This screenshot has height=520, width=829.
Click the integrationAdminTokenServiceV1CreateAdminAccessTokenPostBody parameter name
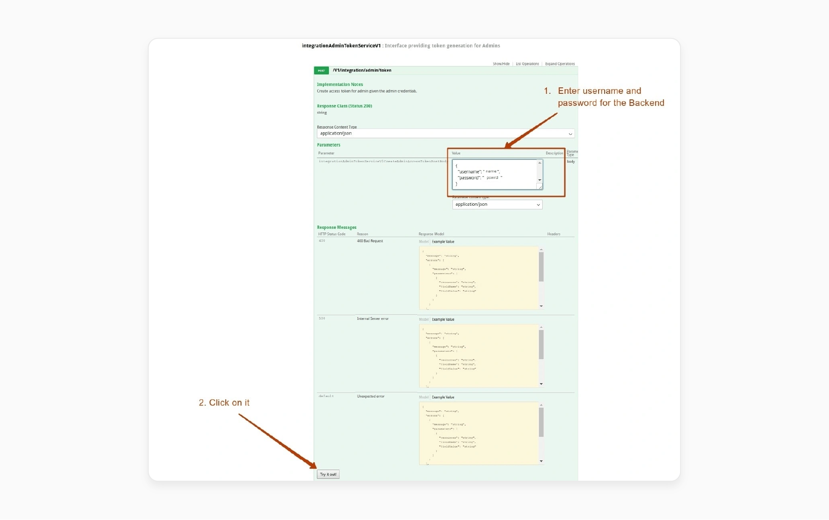tap(383, 161)
